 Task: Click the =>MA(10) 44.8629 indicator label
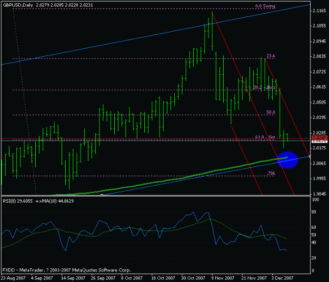coord(55,201)
